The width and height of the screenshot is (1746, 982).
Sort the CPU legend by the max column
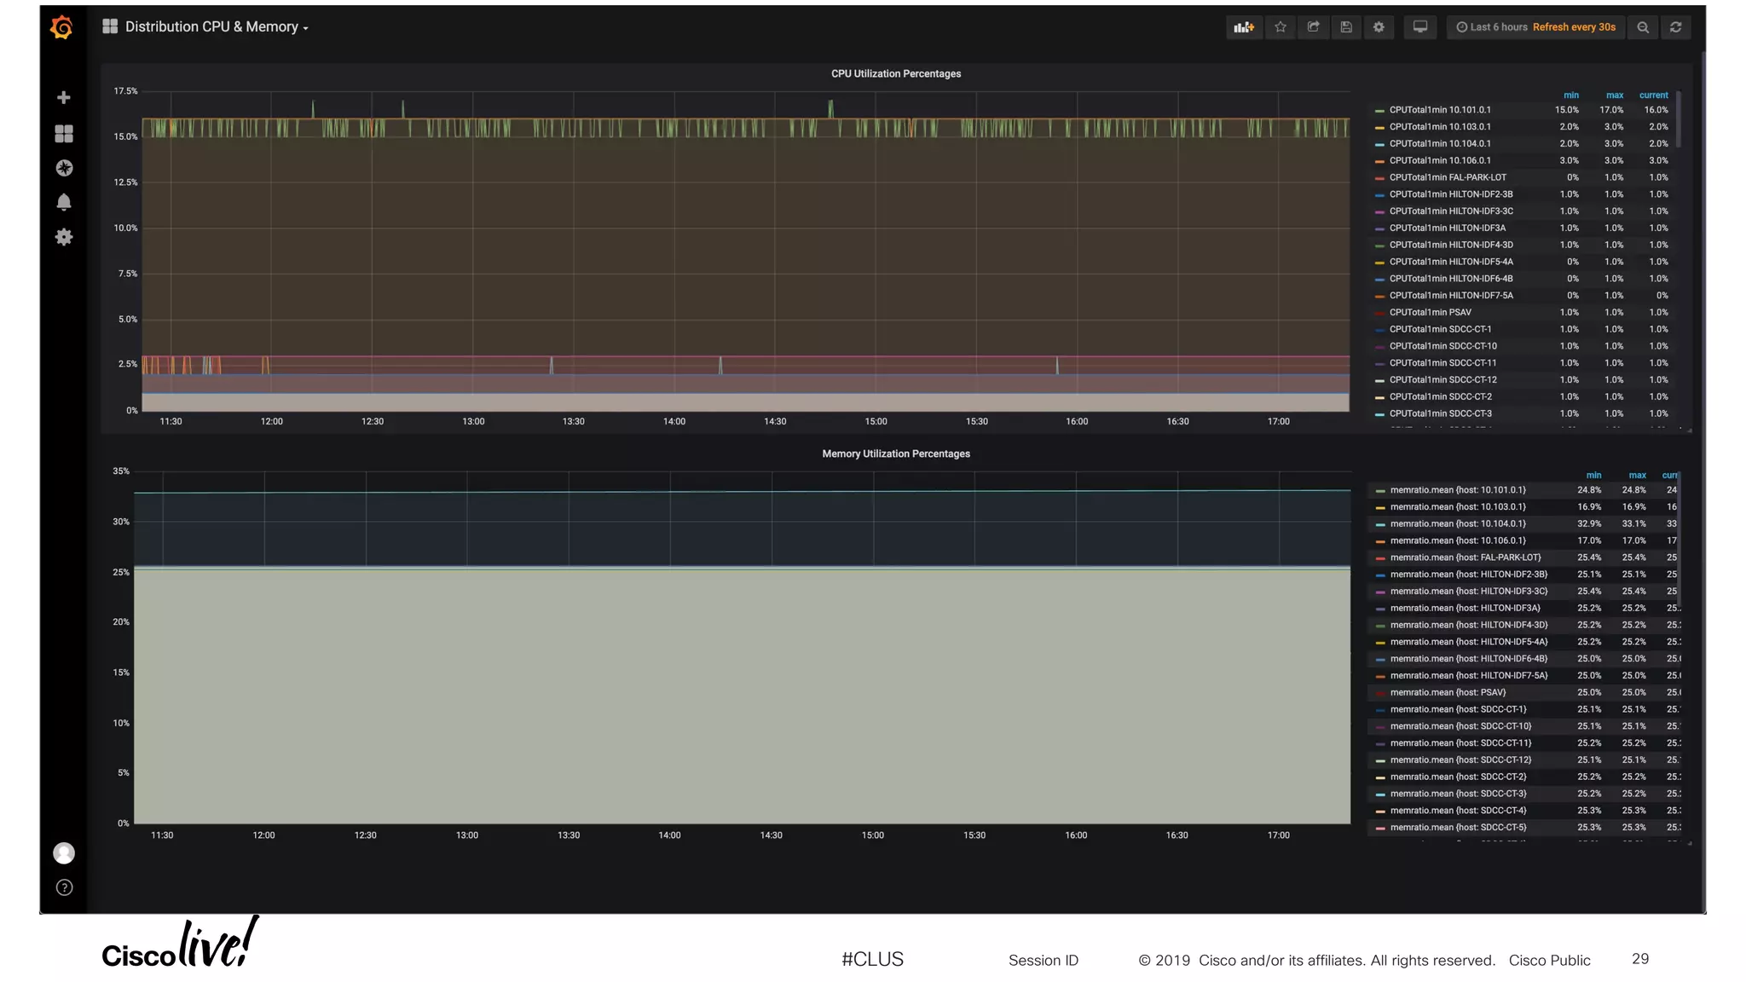click(x=1614, y=95)
